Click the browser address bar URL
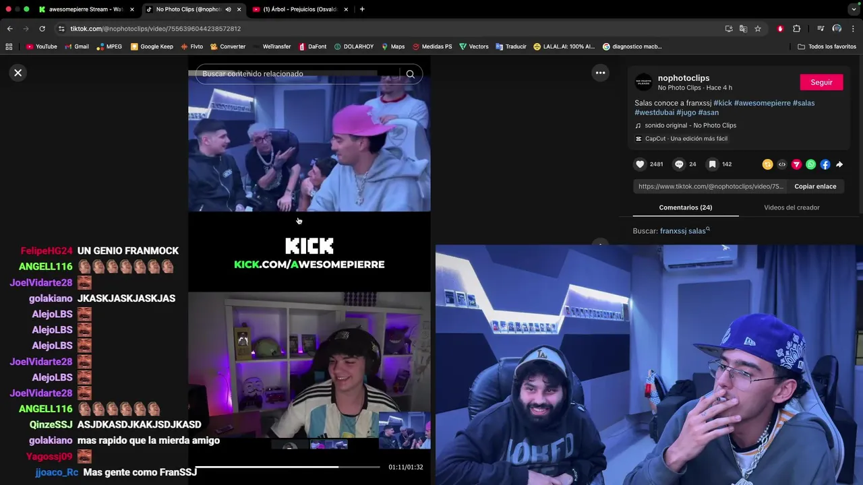 click(156, 29)
